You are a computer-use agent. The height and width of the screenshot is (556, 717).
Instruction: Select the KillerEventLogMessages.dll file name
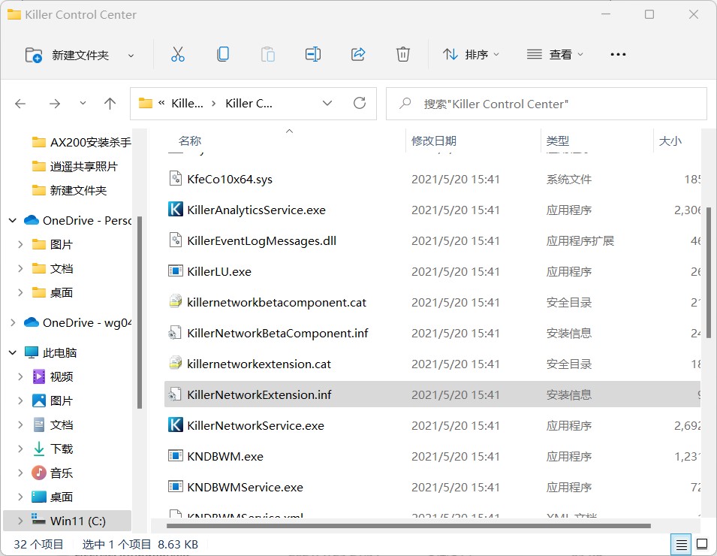click(x=261, y=240)
